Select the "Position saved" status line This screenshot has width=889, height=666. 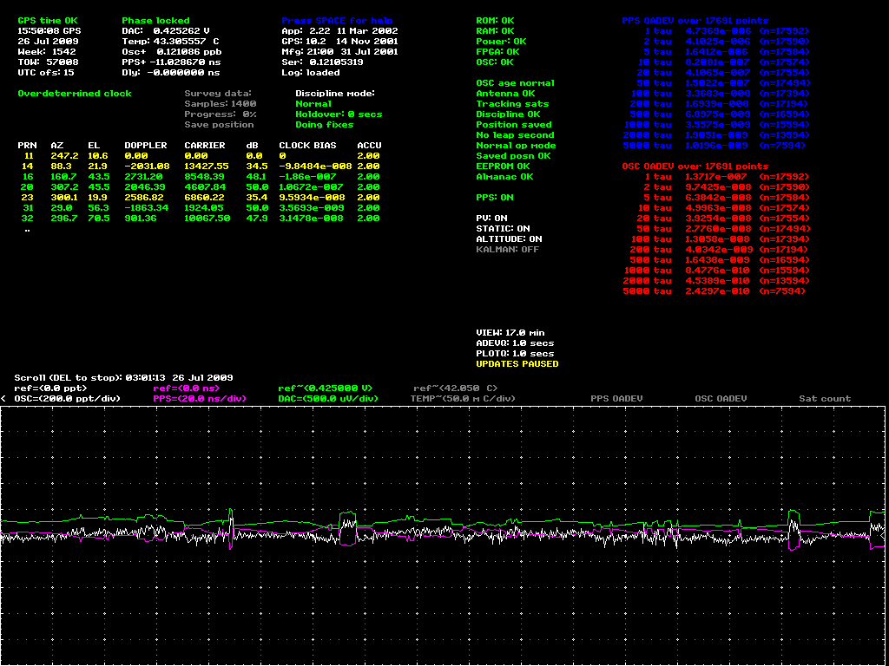[514, 125]
